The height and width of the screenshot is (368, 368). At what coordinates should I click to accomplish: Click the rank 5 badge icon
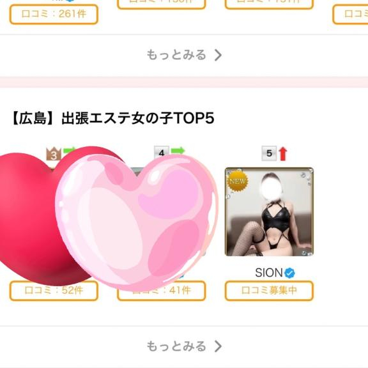tap(269, 153)
